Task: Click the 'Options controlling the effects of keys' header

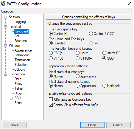Action: 88,17
